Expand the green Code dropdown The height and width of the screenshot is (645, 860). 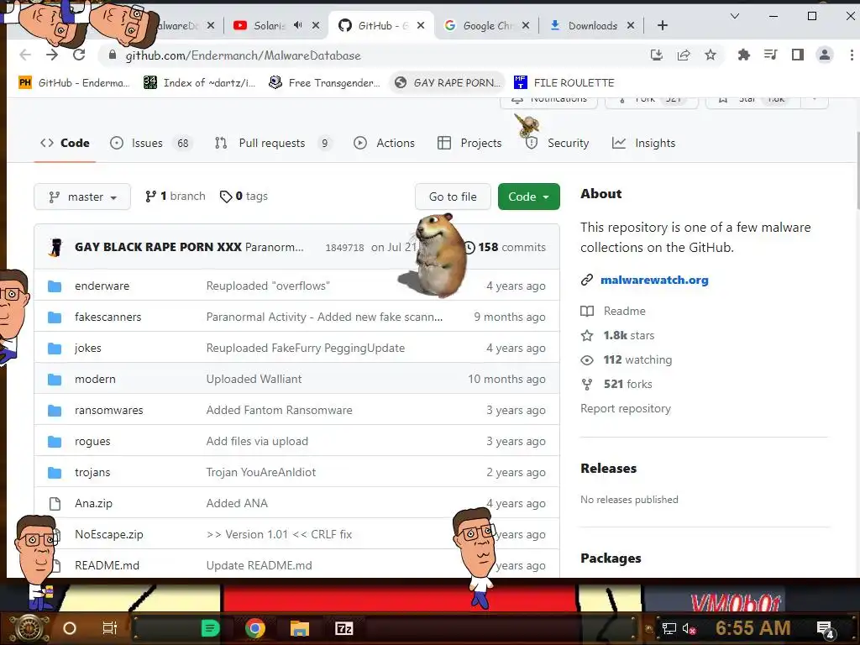(x=529, y=197)
